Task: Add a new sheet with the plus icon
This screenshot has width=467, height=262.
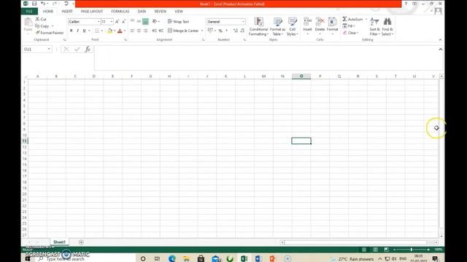Action: click(81, 242)
